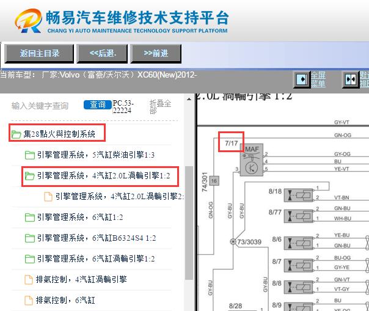This screenshot has width=369, height=311.
Task: Click the 8/7 injector symbol
Action: (x=298, y=266)
